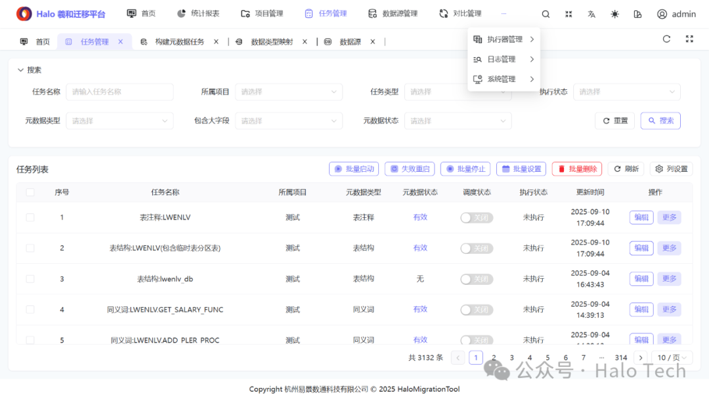Click the red 批量删除 button
Viewport: 709px width, 399px height.
click(x=577, y=169)
